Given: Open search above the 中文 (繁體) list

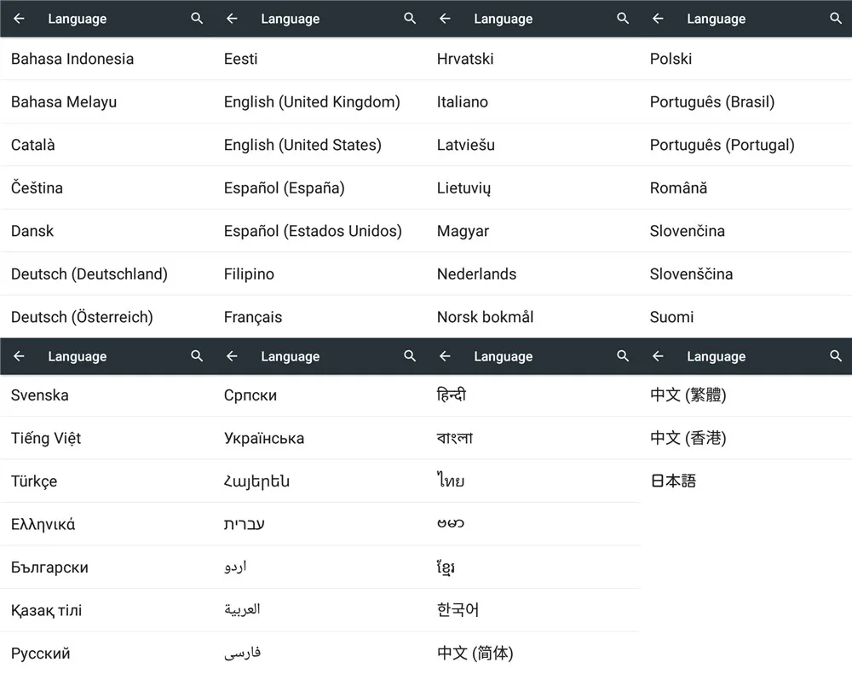Looking at the screenshot, I should click(x=836, y=356).
